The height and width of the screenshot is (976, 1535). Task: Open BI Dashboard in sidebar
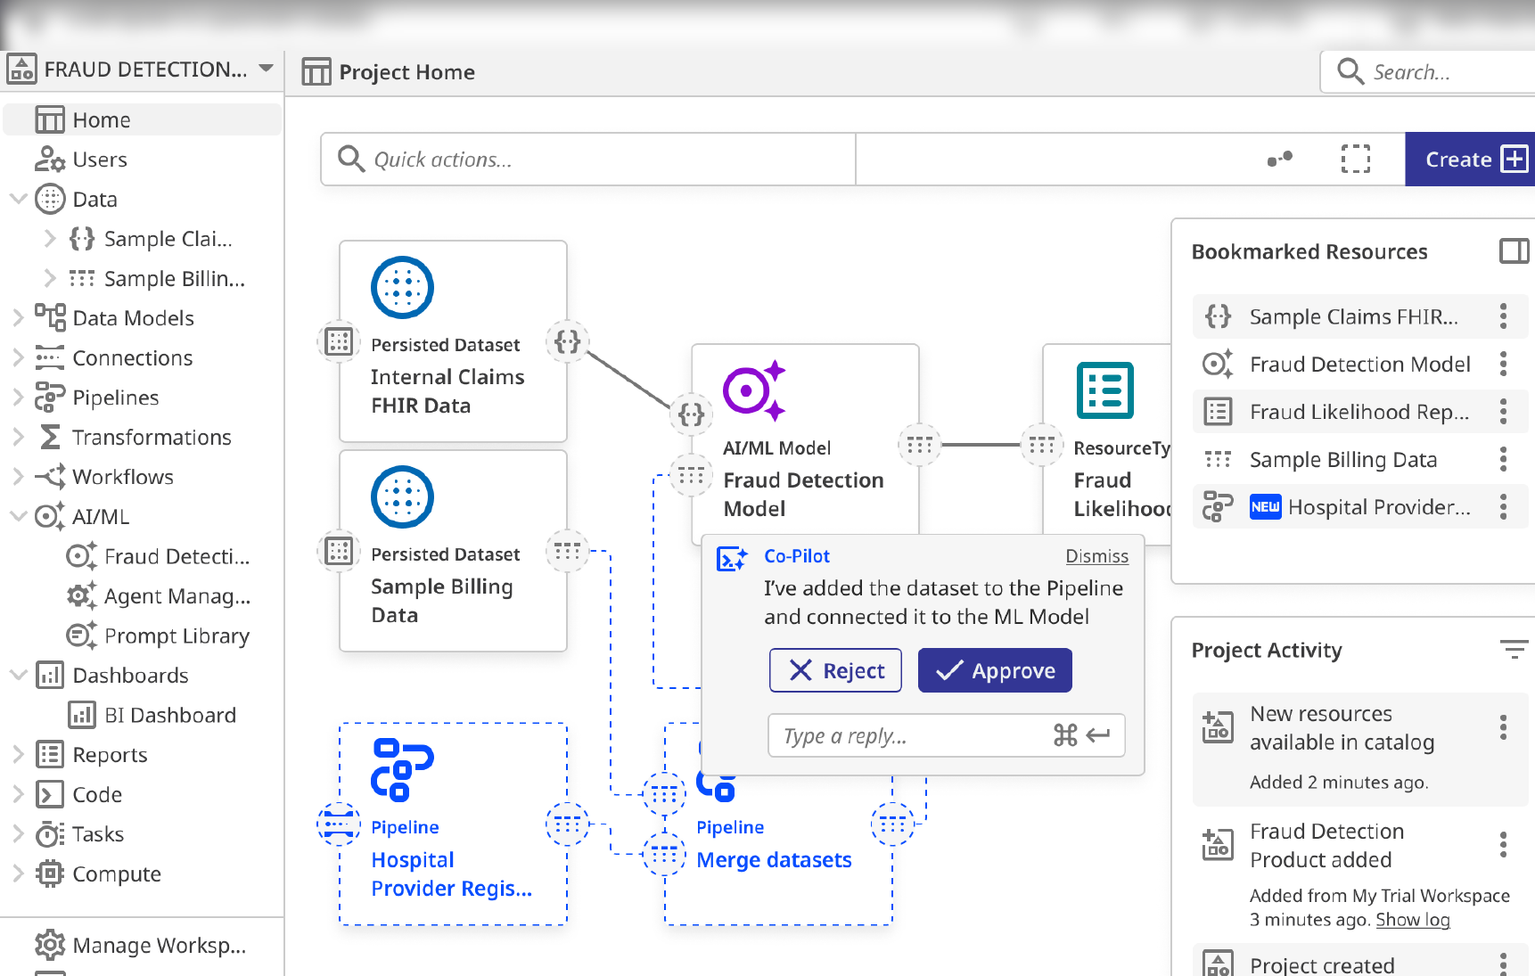click(153, 715)
